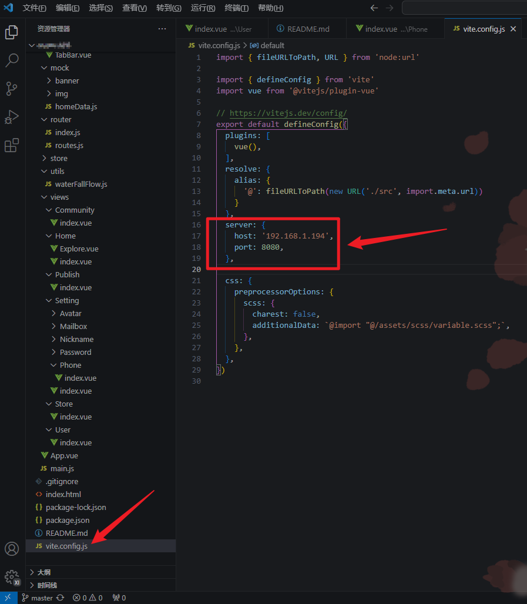Select the Explorer icon in the activity bar
Image resolution: width=527 pixels, height=604 pixels.
pos(12,32)
